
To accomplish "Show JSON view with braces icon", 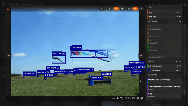I will pyautogui.click(x=130, y=98).
